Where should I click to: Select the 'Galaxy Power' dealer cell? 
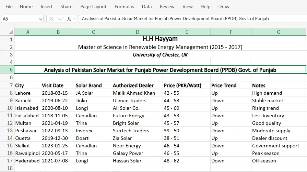click(x=138, y=153)
